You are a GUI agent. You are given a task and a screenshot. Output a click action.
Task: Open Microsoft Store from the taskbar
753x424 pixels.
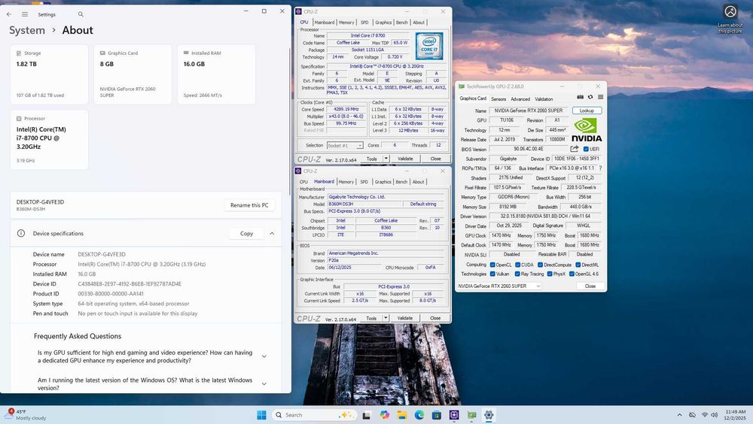pos(437,415)
